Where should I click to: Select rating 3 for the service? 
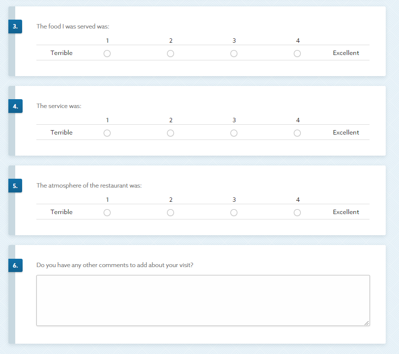coord(234,133)
